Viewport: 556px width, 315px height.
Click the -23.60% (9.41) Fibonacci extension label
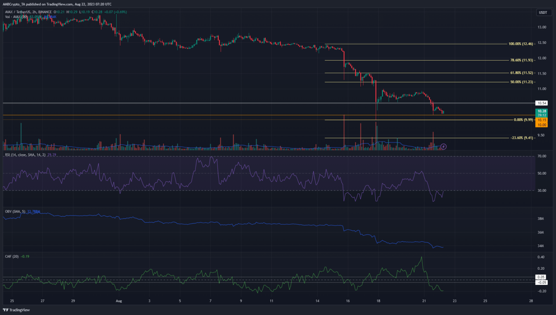[x=522, y=138]
